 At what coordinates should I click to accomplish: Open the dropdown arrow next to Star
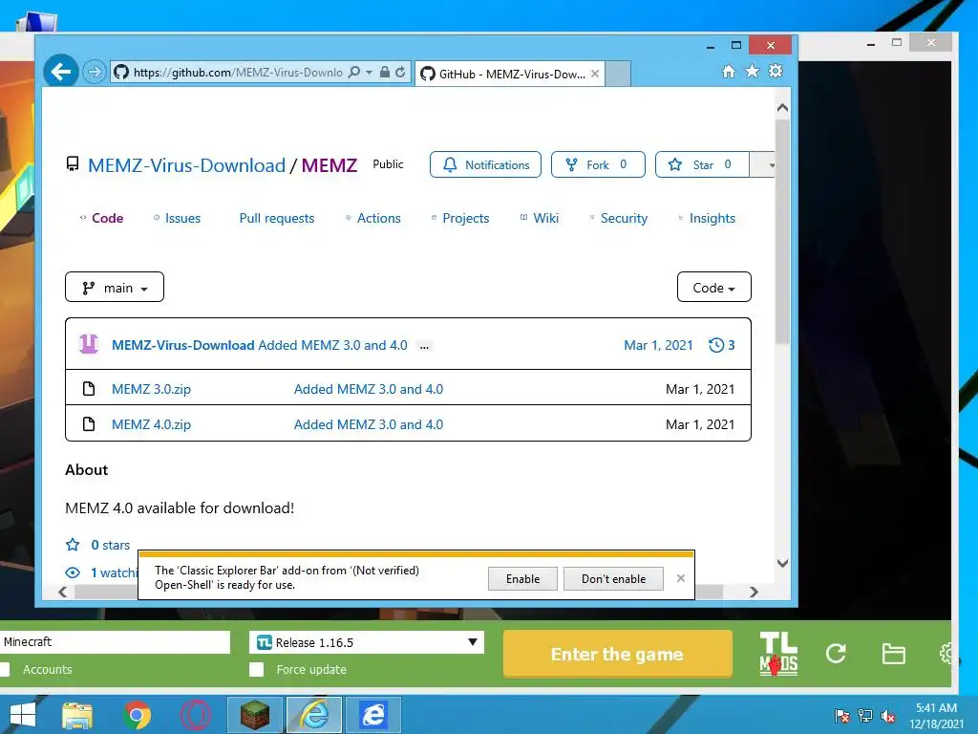763,164
